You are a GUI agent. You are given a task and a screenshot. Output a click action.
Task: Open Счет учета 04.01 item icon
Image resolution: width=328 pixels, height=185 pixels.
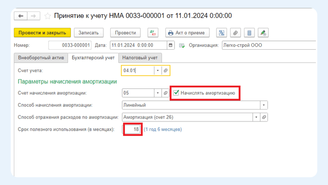(165, 70)
